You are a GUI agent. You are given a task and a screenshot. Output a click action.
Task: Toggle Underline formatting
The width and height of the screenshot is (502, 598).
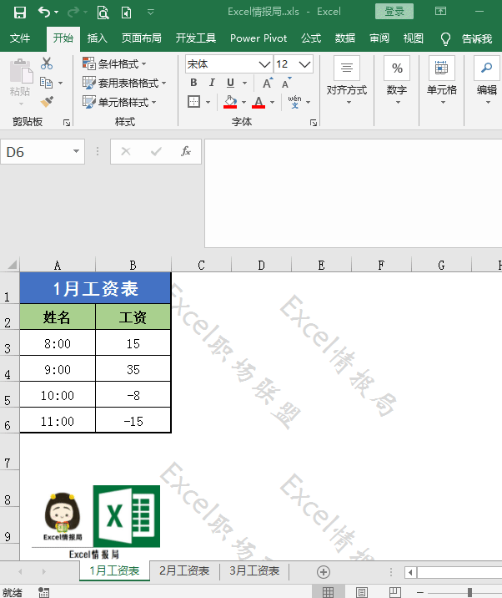pos(230,83)
